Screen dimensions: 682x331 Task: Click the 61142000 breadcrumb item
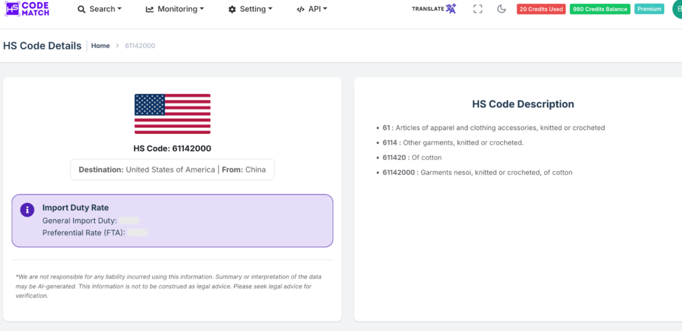(141, 46)
